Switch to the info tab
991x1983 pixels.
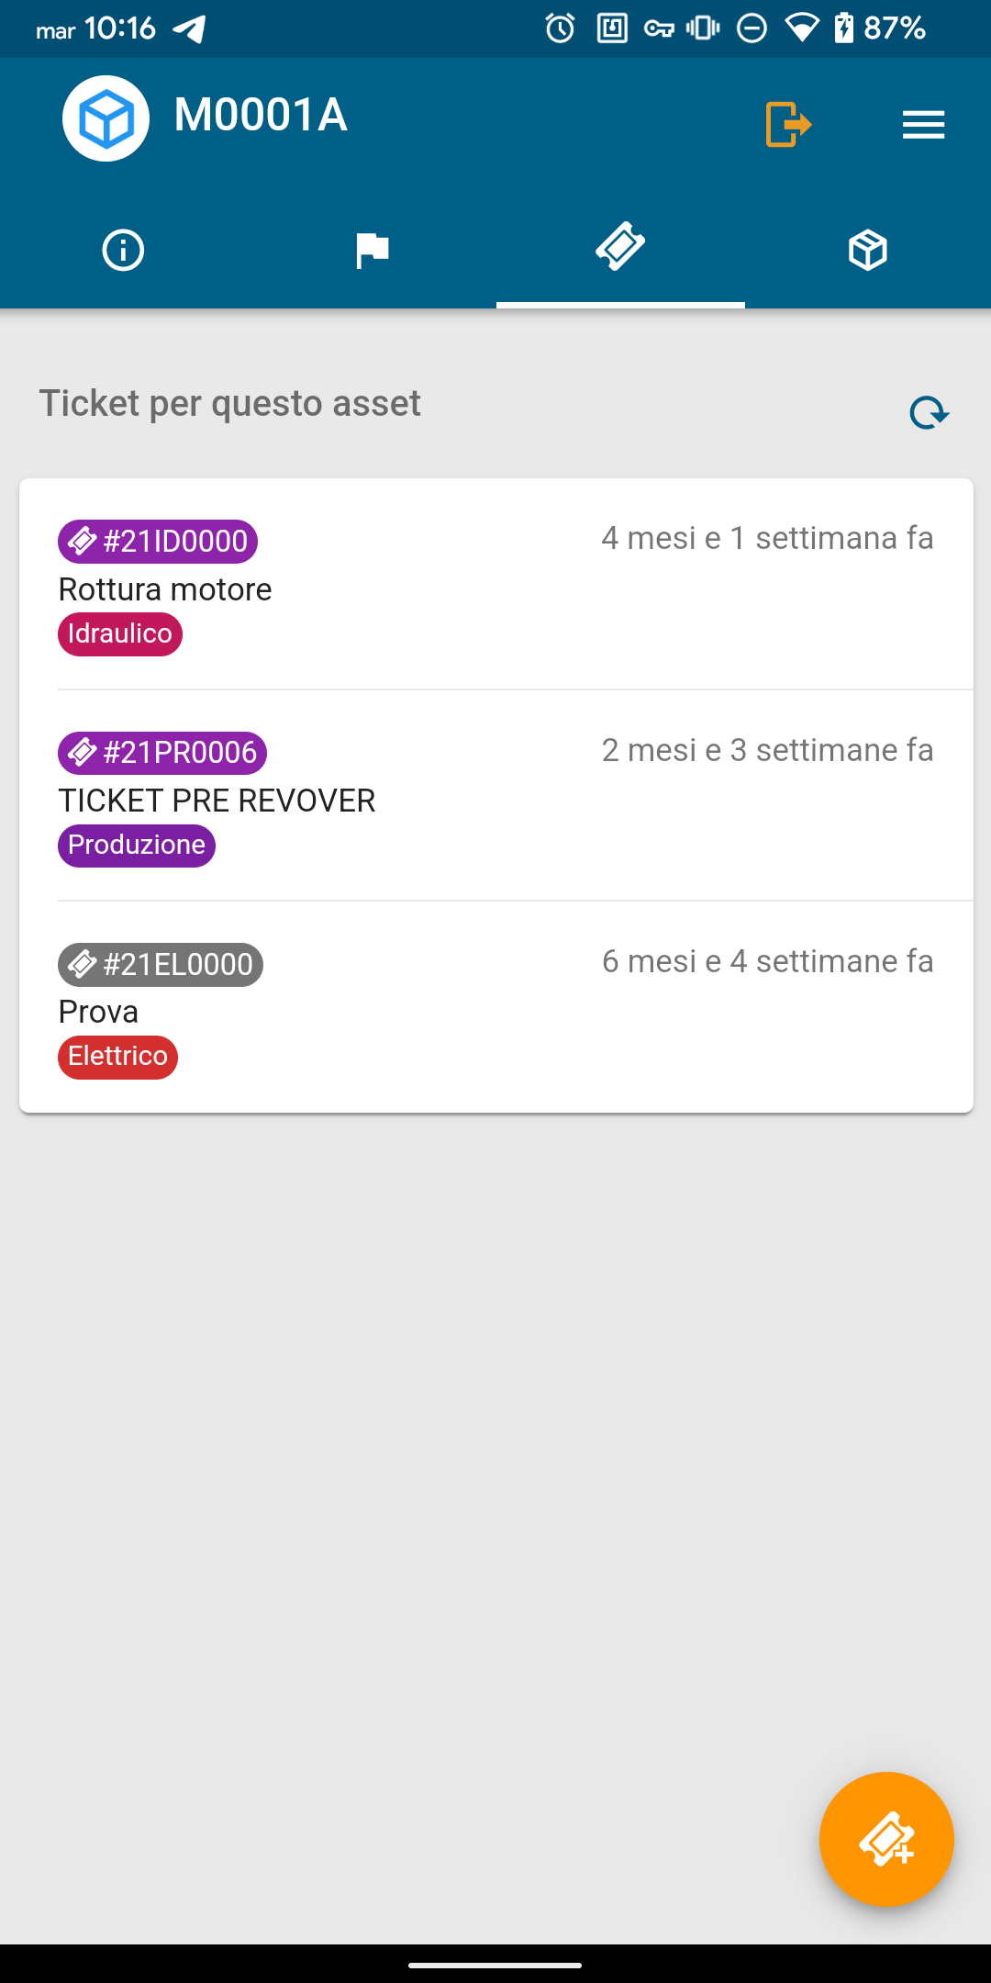point(123,251)
